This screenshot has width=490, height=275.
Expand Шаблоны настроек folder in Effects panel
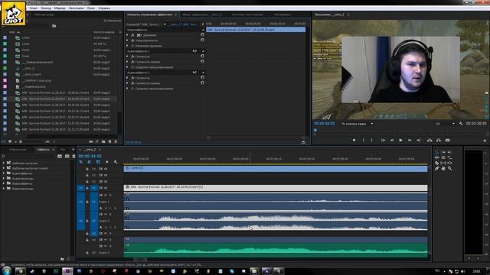4,163
